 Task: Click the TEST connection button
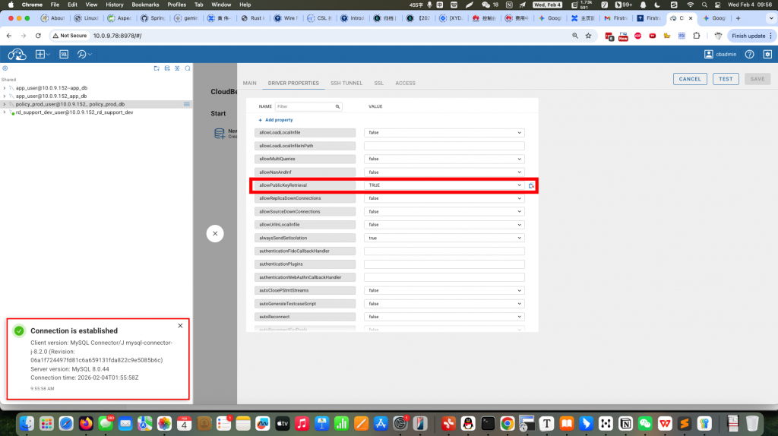[x=726, y=79]
